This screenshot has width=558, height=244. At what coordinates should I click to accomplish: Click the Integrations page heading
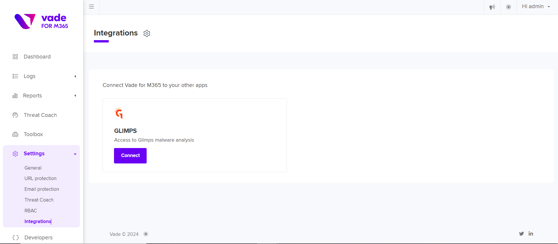tap(116, 33)
